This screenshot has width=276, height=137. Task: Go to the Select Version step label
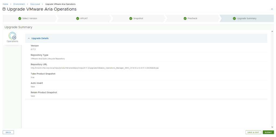[x=30, y=18]
